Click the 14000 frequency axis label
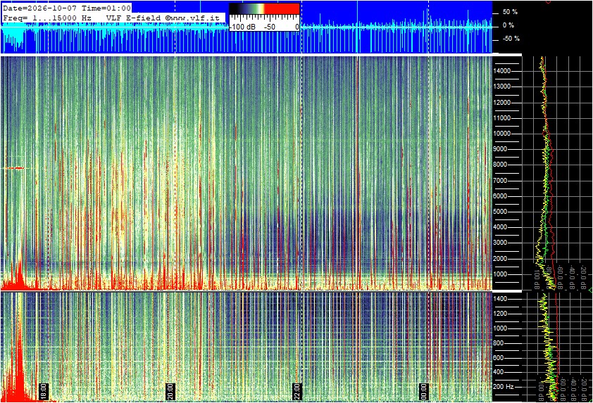The image size is (593, 403). (502, 71)
